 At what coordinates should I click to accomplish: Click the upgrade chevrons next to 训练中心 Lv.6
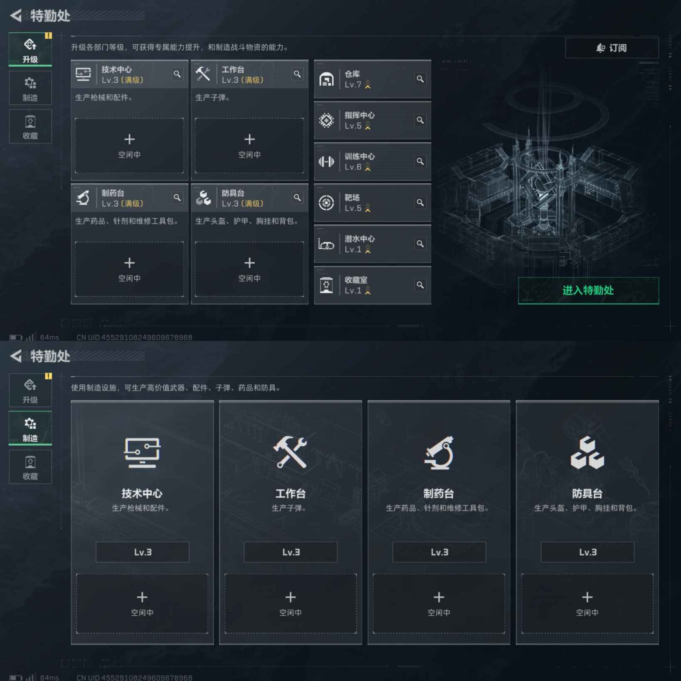tap(368, 168)
